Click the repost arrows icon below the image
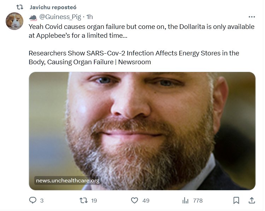 tap(84, 200)
